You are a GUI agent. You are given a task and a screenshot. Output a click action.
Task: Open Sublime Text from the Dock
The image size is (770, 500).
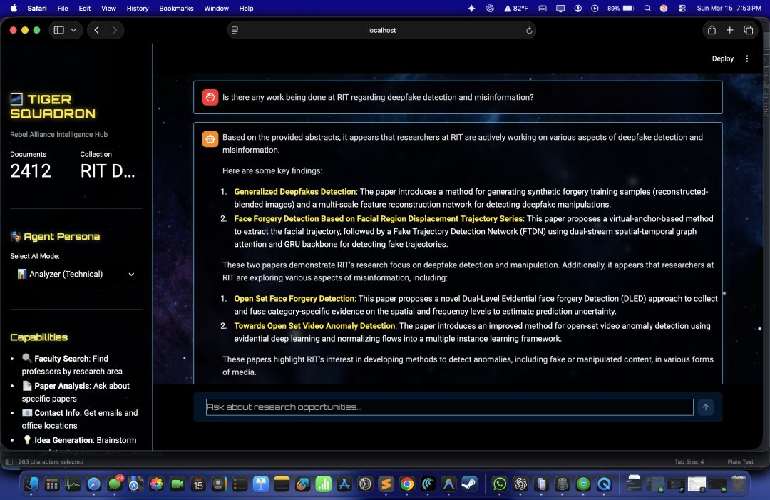click(386, 484)
